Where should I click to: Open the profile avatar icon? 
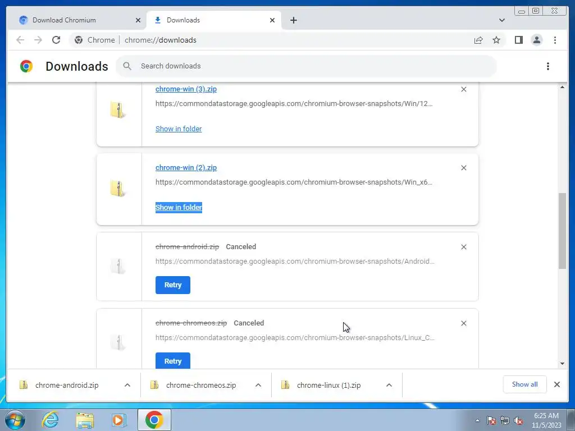click(x=536, y=40)
